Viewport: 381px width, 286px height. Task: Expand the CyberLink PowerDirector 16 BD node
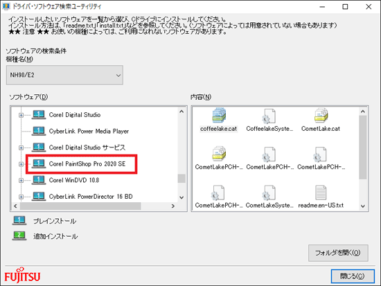click(x=21, y=197)
